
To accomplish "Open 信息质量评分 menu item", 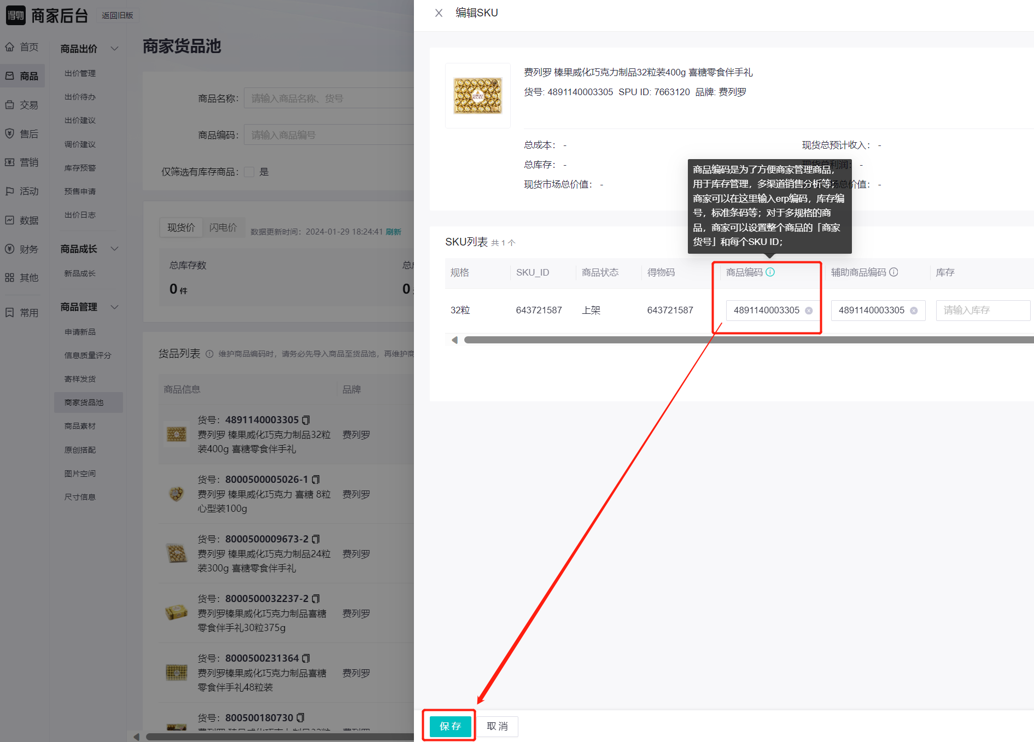I will (x=87, y=355).
